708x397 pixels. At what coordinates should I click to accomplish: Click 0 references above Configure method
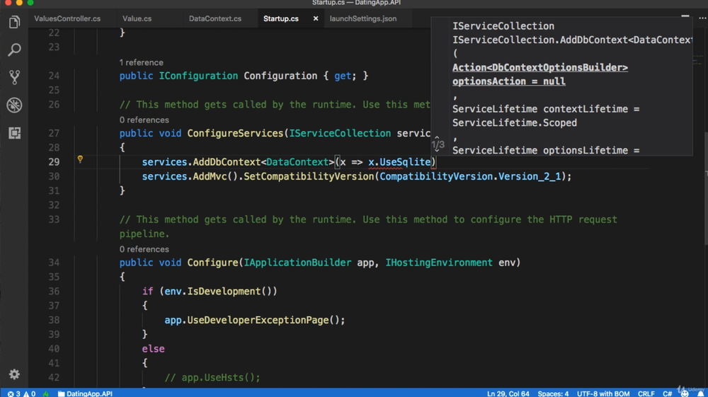click(144, 249)
